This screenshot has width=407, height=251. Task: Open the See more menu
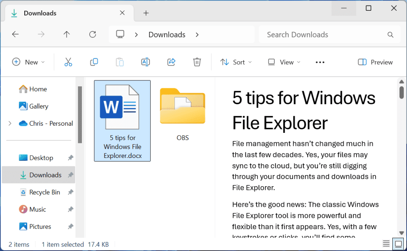point(320,62)
